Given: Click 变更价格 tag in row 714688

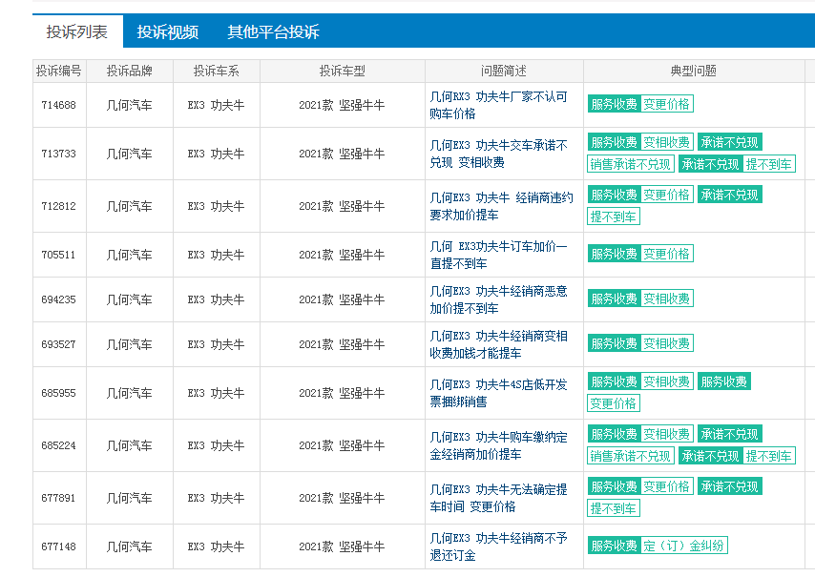Looking at the screenshot, I should click(x=667, y=104).
